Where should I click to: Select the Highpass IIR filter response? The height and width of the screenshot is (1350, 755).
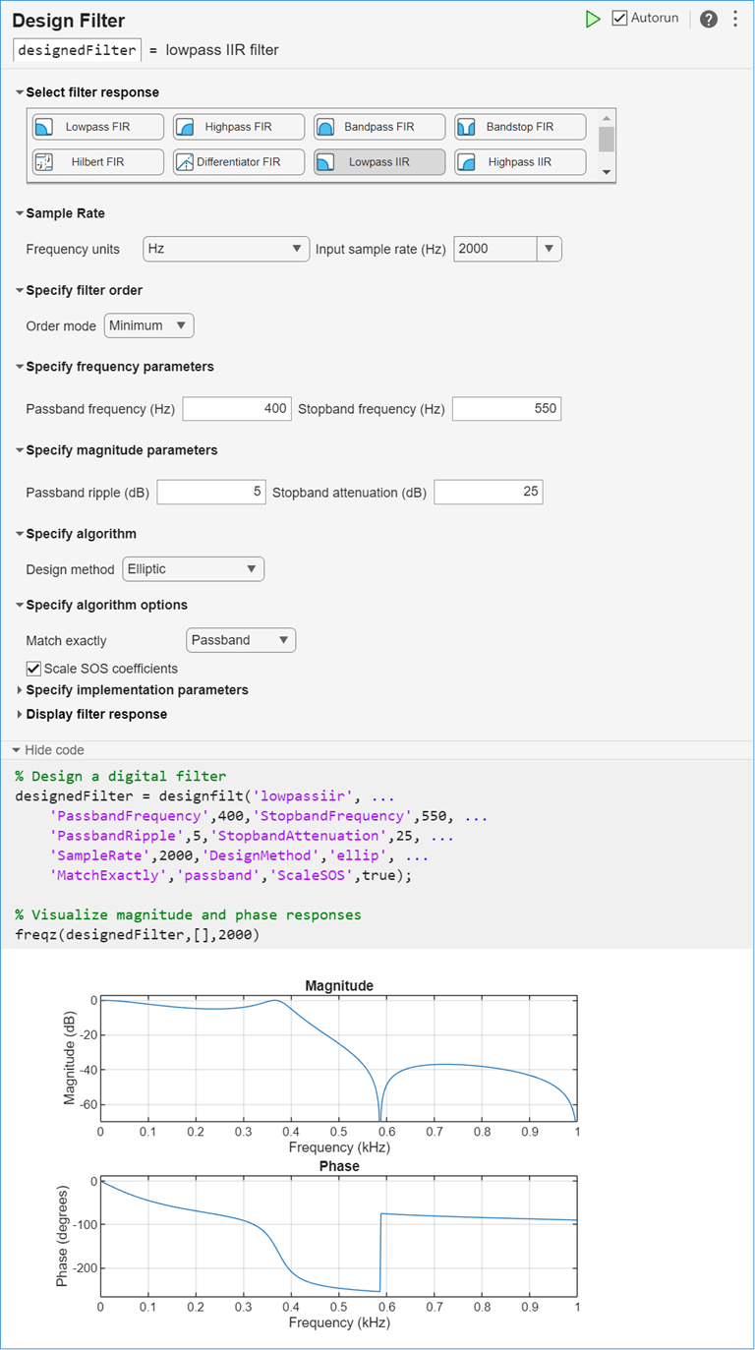click(x=519, y=161)
